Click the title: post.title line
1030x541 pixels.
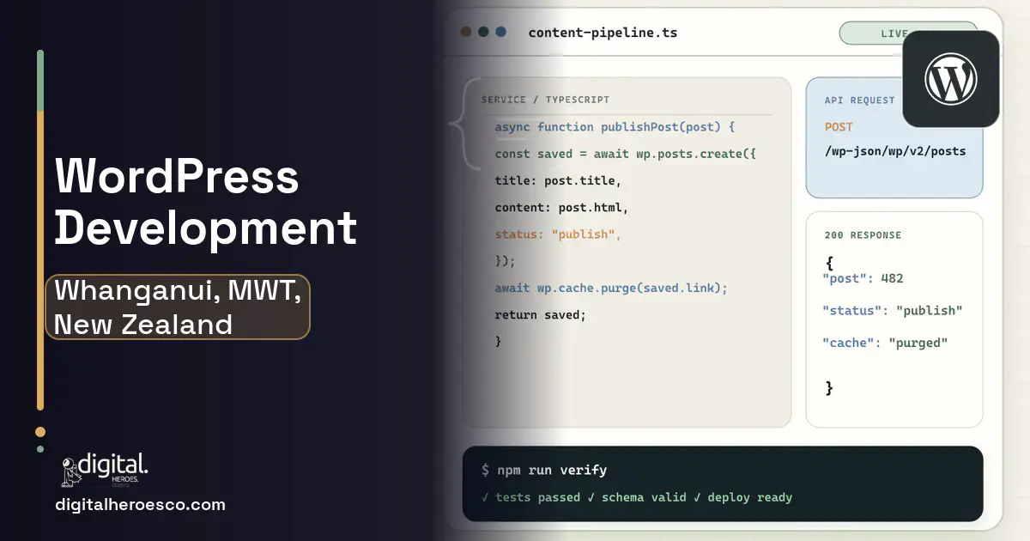(x=557, y=182)
